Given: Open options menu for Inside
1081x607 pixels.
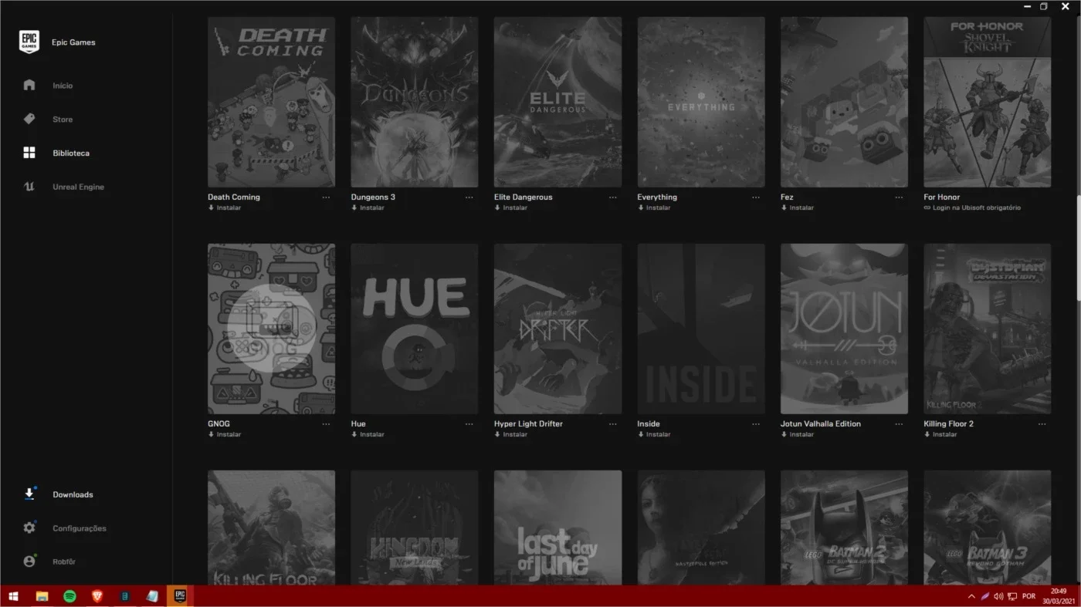Looking at the screenshot, I should [756, 424].
